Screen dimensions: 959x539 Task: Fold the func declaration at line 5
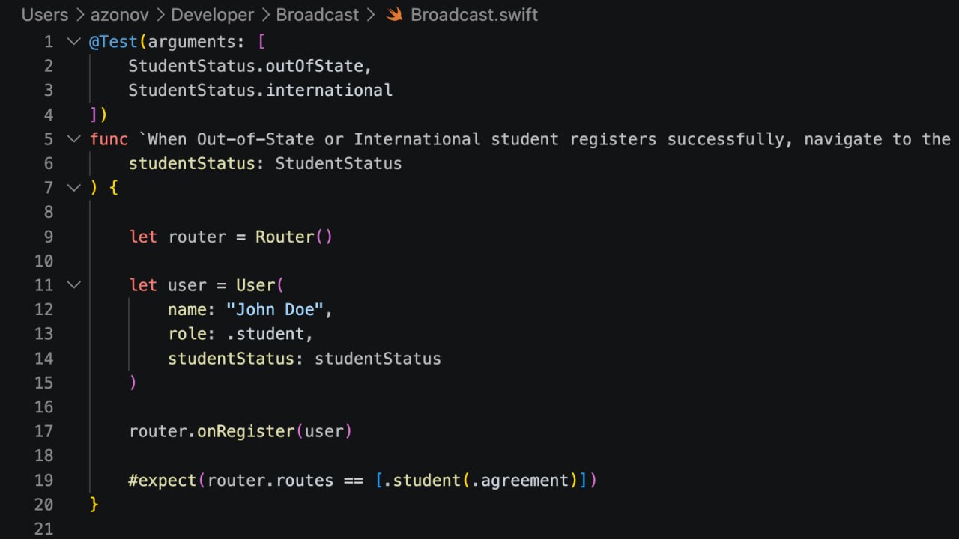(x=73, y=138)
